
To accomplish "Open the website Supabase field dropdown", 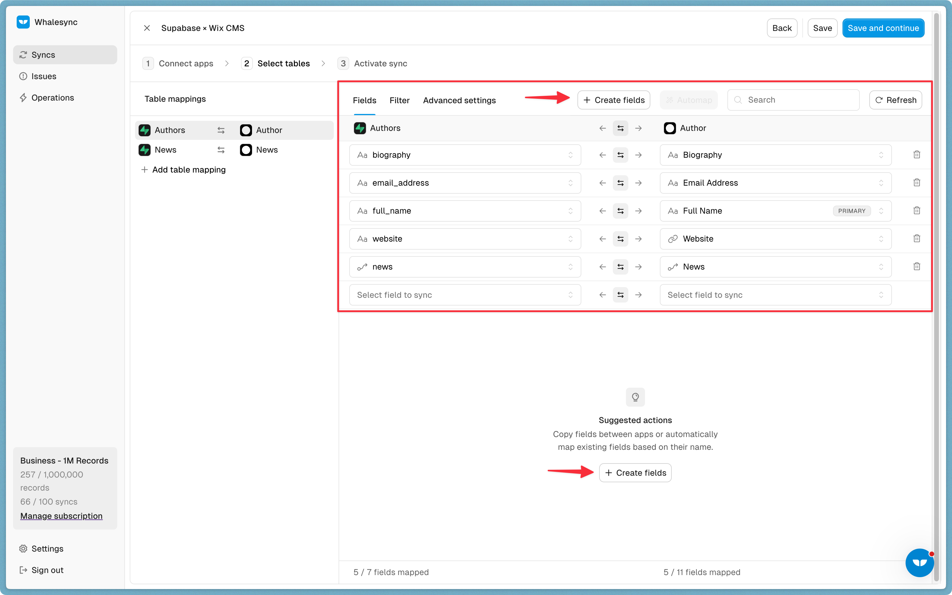I will [x=465, y=239].
